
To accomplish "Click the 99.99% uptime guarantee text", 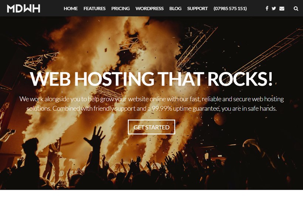I will [185, 109].
